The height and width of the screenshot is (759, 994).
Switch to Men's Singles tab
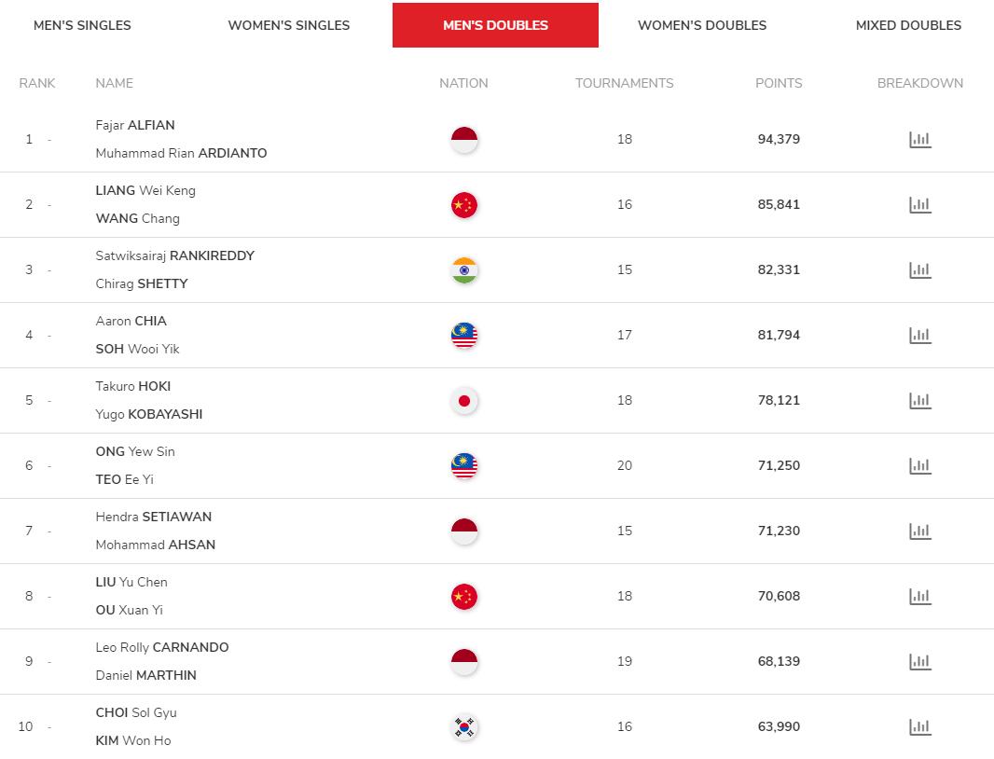(x=82, y=25)
